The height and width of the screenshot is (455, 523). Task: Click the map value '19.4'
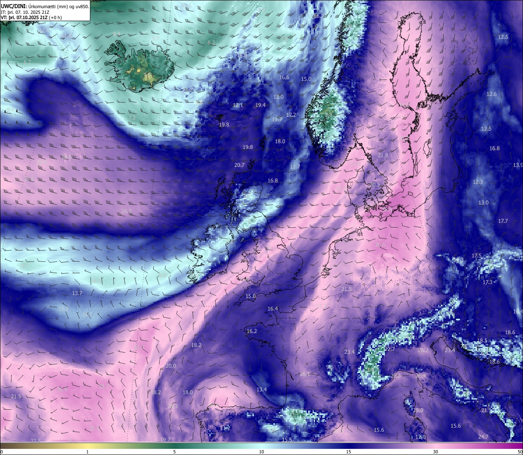[x=260, y=105]
